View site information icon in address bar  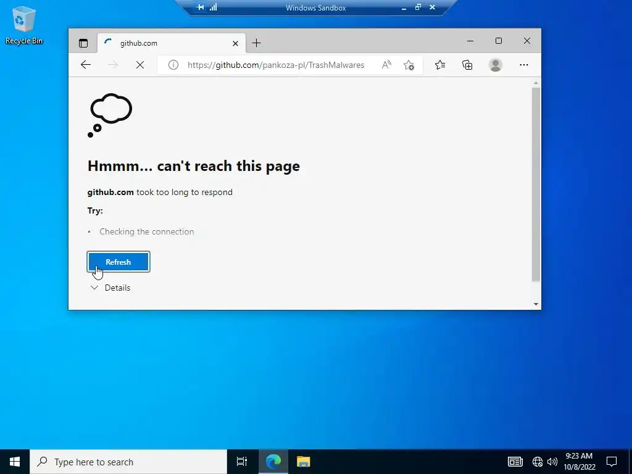tap(173, 65)
